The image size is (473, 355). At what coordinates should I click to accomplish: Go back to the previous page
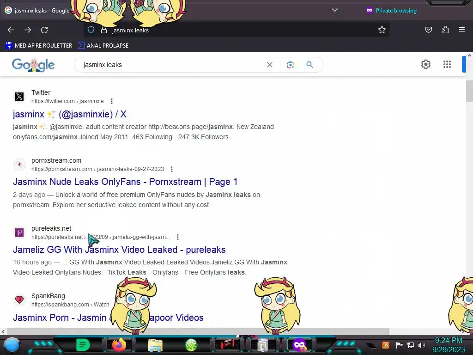coord(11,30)
